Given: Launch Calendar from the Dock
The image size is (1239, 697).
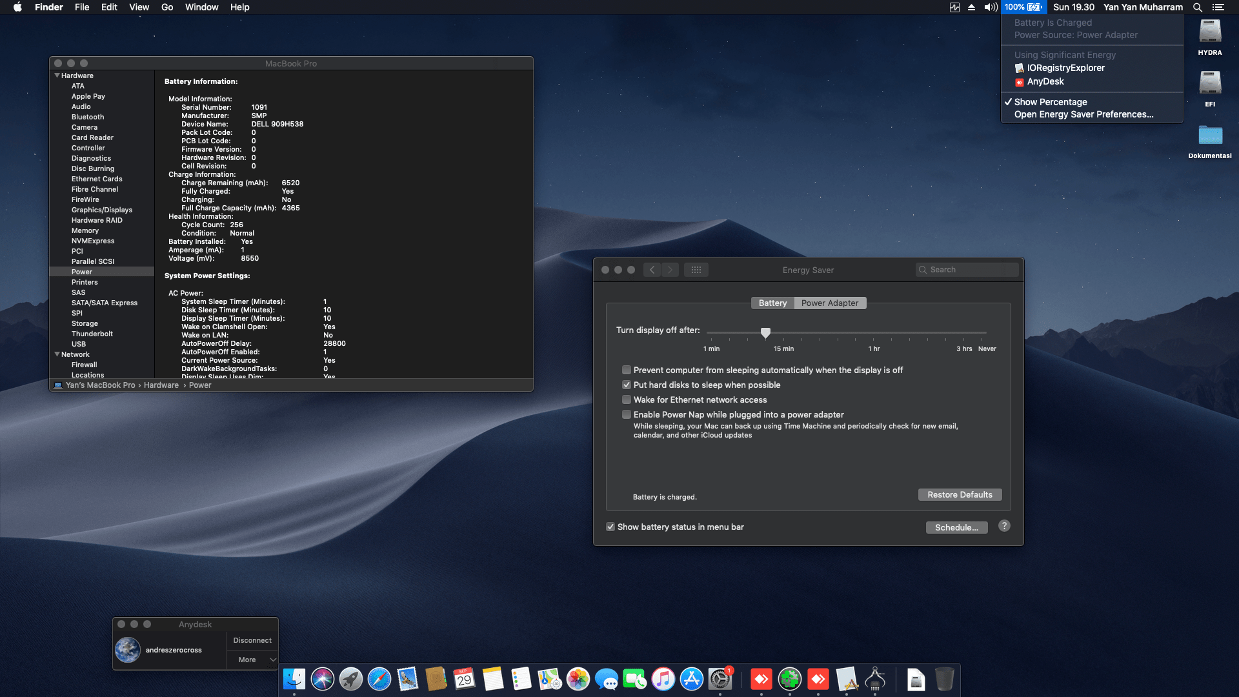Looking at the screenshot, I should [464, 679].
